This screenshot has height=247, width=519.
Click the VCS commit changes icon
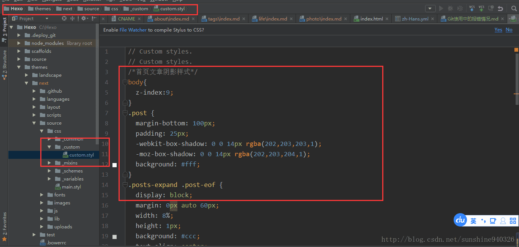481,8
